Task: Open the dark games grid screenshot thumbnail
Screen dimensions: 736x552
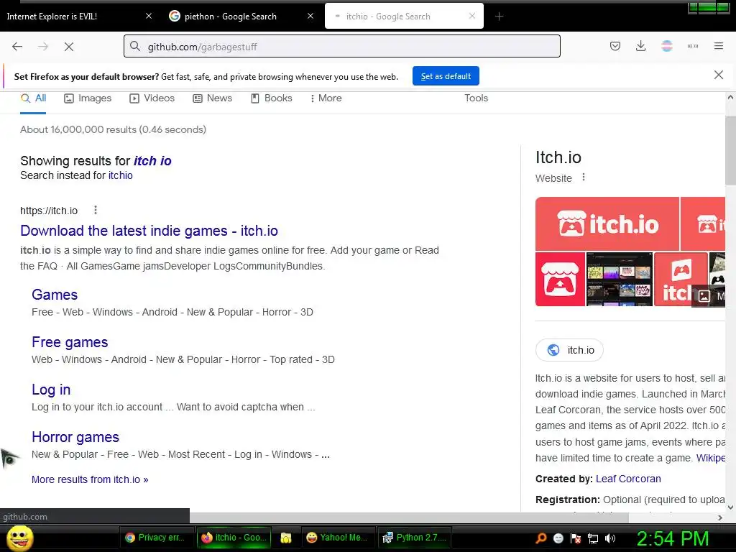Action: click(x=619, y=280)
